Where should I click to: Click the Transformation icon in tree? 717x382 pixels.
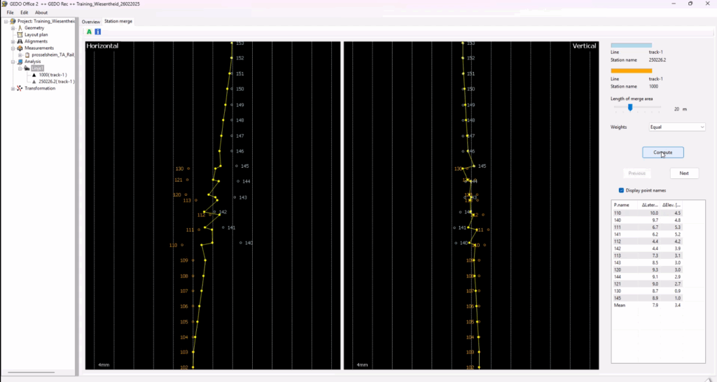(20, 89)
